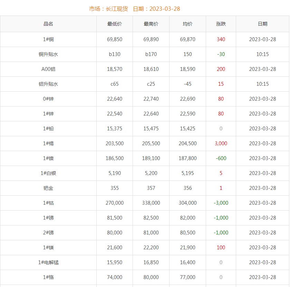Select the 铜升贴水 product name
Image resolution: width=290 pixels, height=287 pixels.
coord(48,54)
